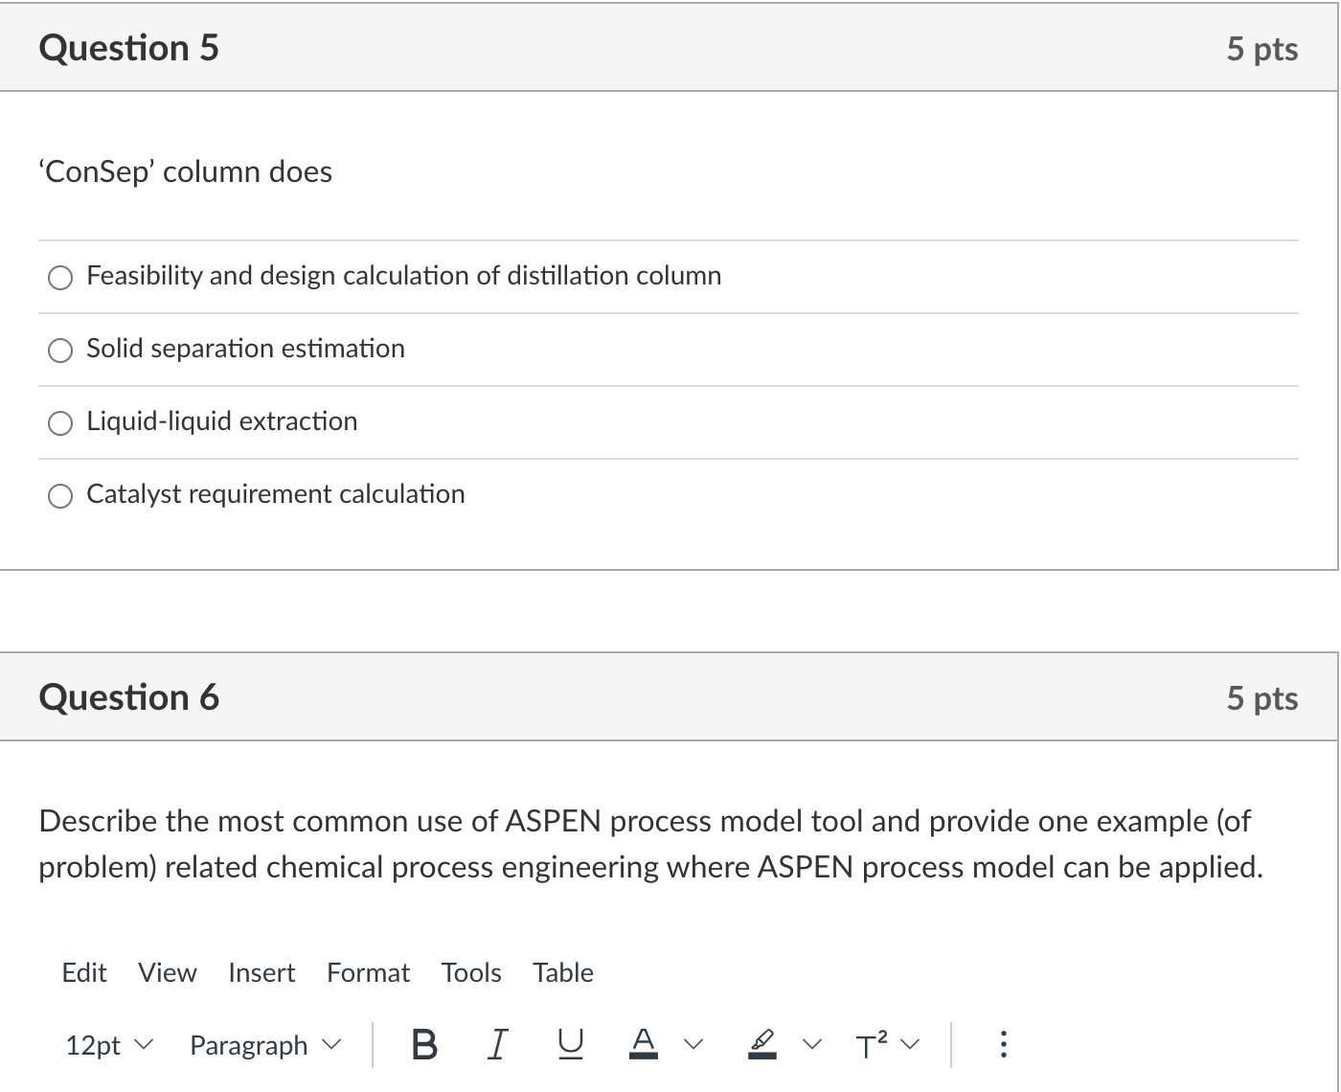Screen dimensions: 1341x1092
Task: Pick 'Catalyst requirement calculation' option
Action: pyautogui.click(x=60, y=496)
